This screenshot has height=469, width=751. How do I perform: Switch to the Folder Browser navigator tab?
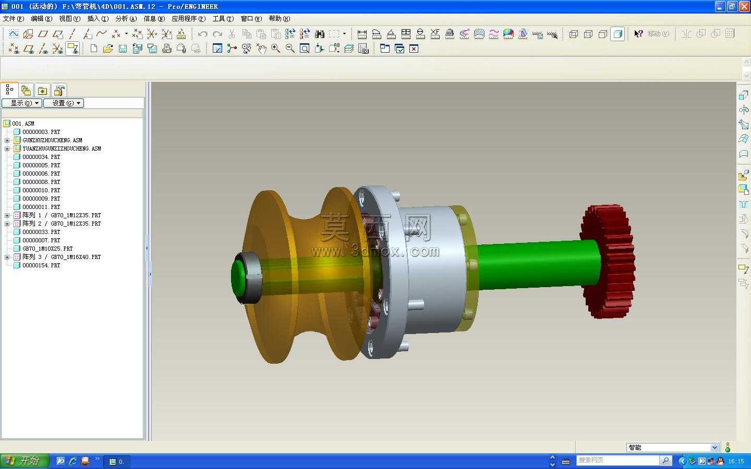click(x=26, y=90)
